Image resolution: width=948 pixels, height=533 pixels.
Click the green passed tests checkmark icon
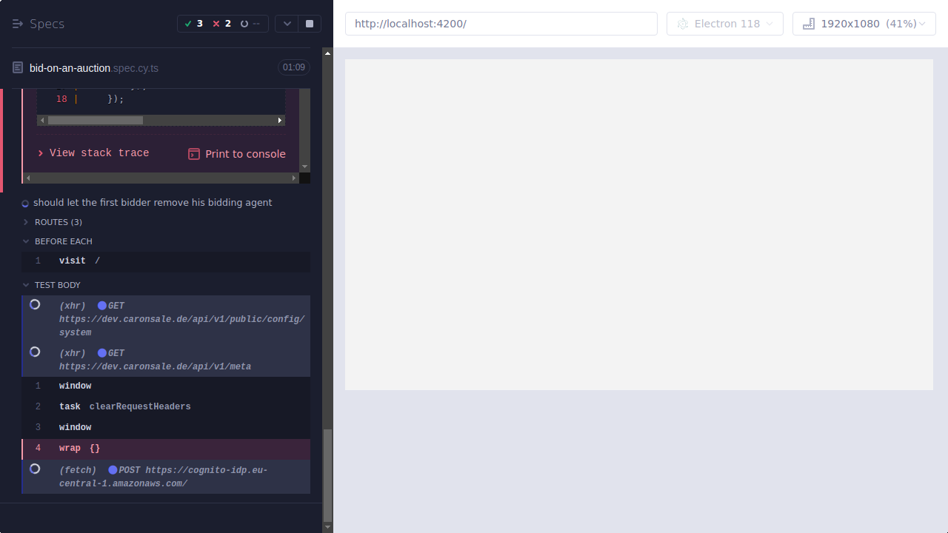point(189,23)
